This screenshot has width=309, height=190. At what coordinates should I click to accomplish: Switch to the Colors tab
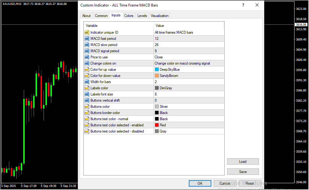(x=129, y=16)
